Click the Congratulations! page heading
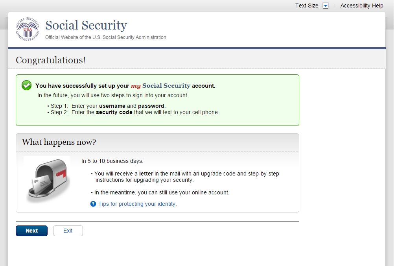Screen dimensions: 394x266 click(51, 60)
